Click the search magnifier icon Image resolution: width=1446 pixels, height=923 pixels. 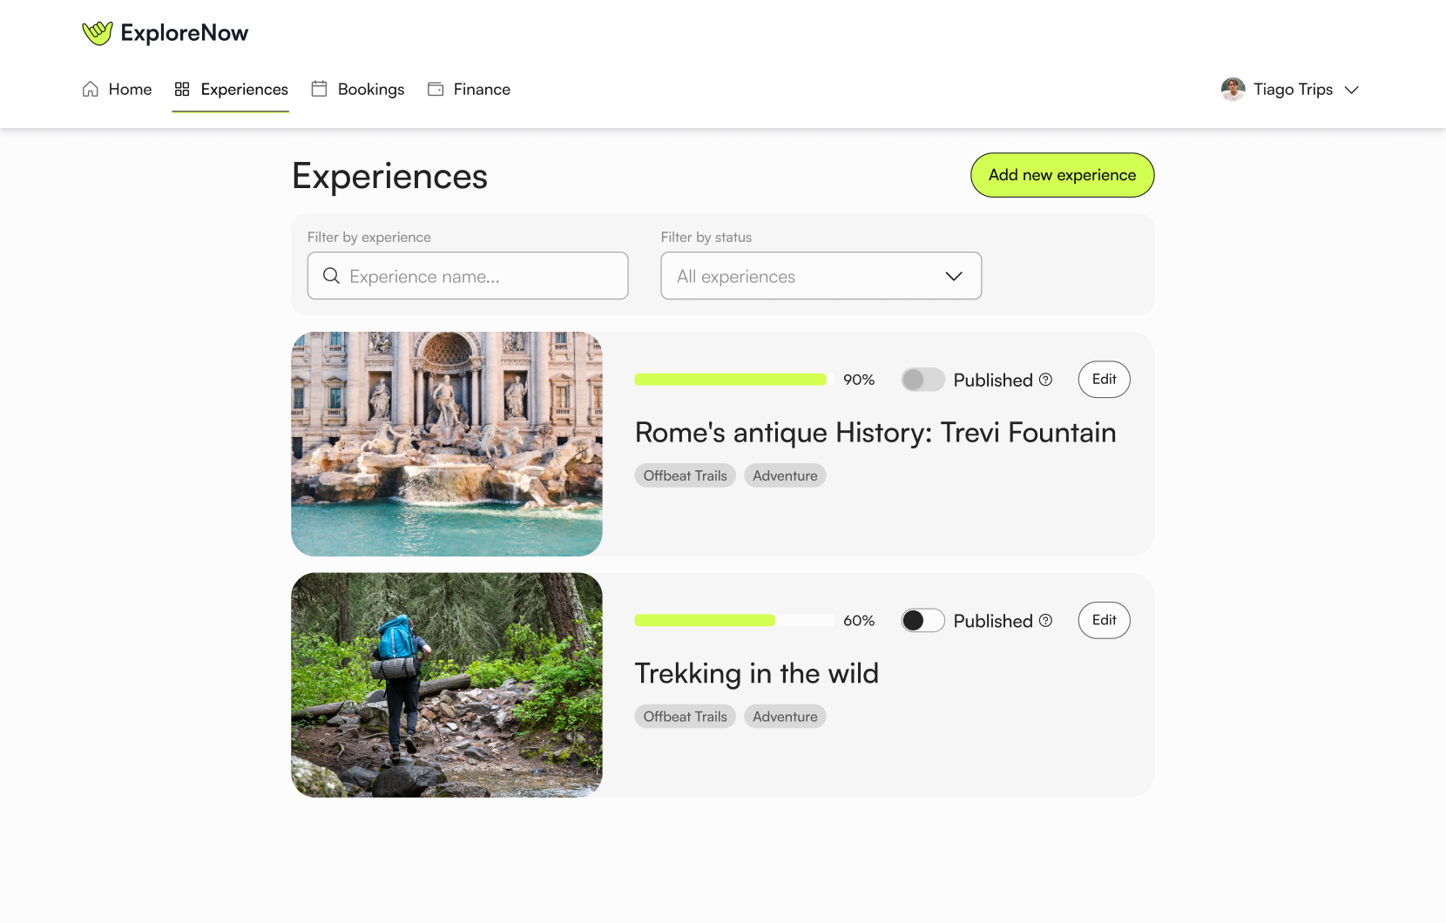(331, 276)
